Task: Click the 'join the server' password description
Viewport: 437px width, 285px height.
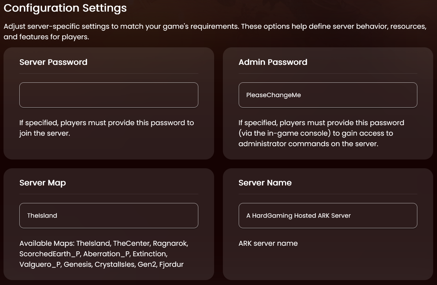Action: [x=107, y=128]
